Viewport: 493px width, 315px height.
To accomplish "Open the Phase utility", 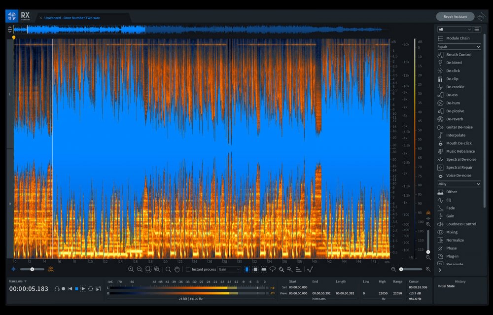I will point(447,248).
